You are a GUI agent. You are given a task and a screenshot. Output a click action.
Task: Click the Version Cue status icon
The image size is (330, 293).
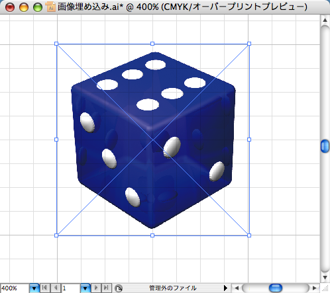tap(119, 288)
